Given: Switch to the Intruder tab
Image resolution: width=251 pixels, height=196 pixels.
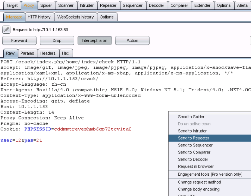Looking at the screenshot, I should click(x=87, y=5).
